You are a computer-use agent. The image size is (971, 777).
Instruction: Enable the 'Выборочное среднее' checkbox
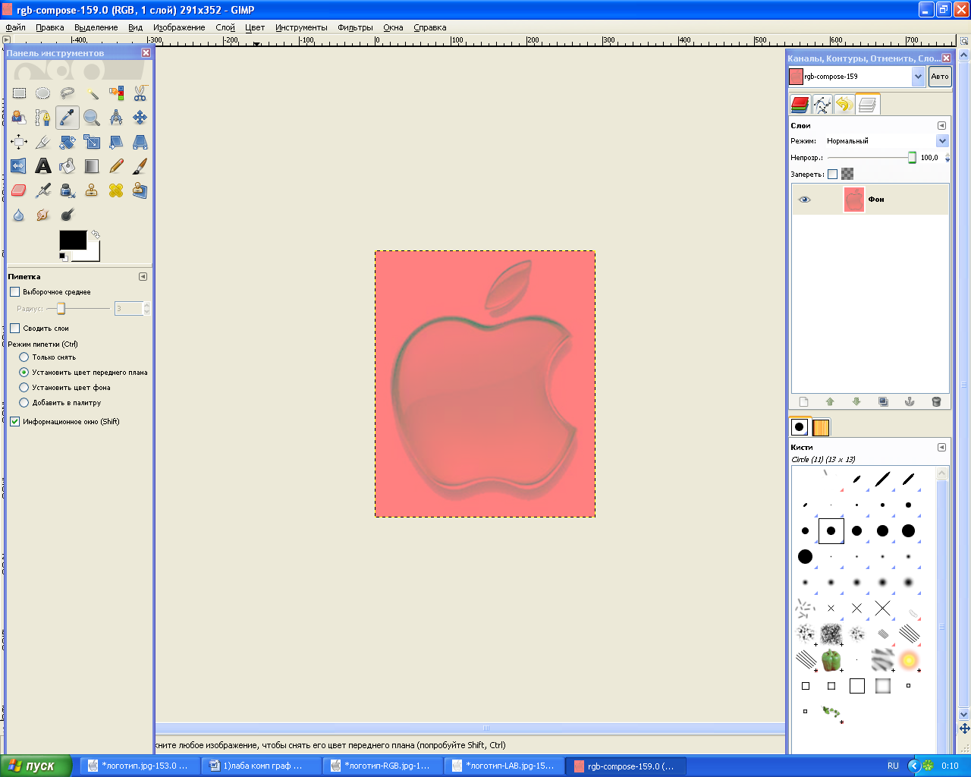pos(14,291)
